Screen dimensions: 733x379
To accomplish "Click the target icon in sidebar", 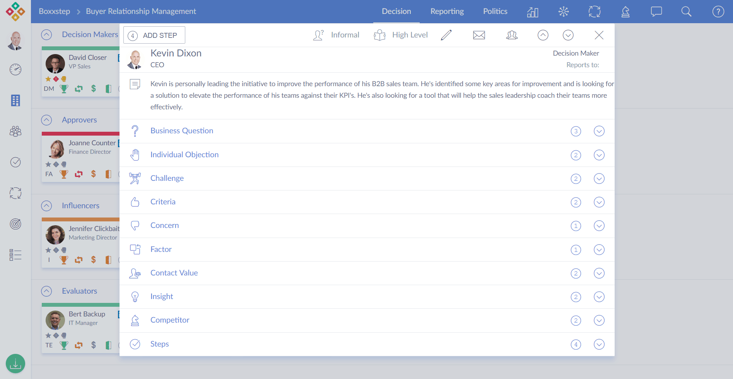I will point(15,224).
